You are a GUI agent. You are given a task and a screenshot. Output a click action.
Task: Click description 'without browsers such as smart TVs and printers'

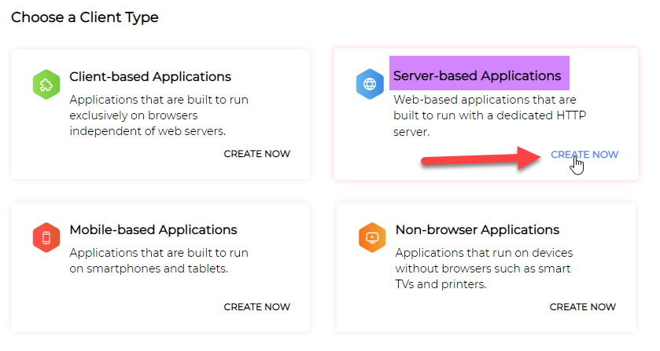[483, 276]
